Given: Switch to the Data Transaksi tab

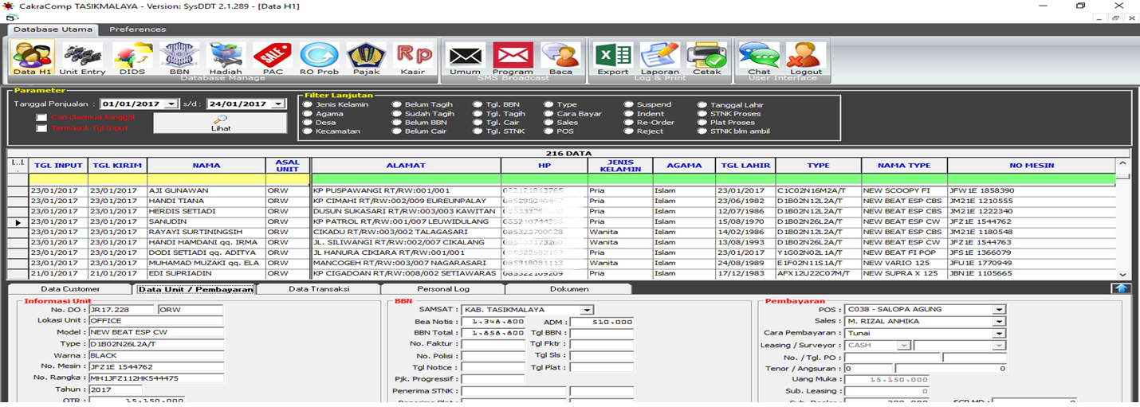Looking at the screenshot, I should (319, 289).
